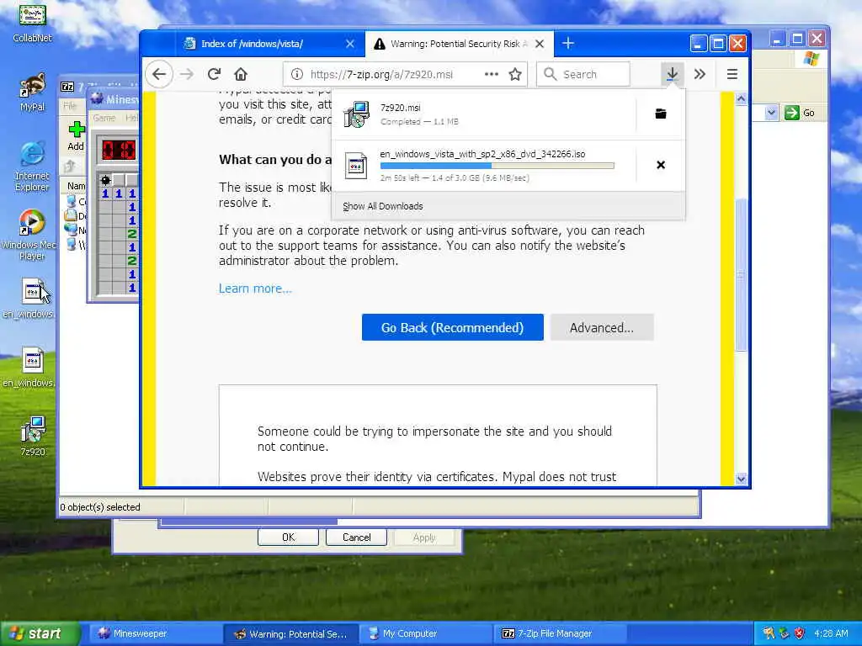Open CollabNet desktop icon
The width and height of the screenshot is (862, 646).
click(33, 23)
